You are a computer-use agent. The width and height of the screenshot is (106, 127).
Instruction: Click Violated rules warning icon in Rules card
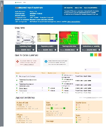pos(76,120)
